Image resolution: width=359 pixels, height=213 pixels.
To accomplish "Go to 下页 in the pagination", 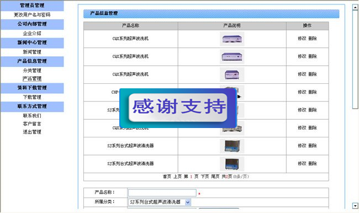I will pos(205,177).
